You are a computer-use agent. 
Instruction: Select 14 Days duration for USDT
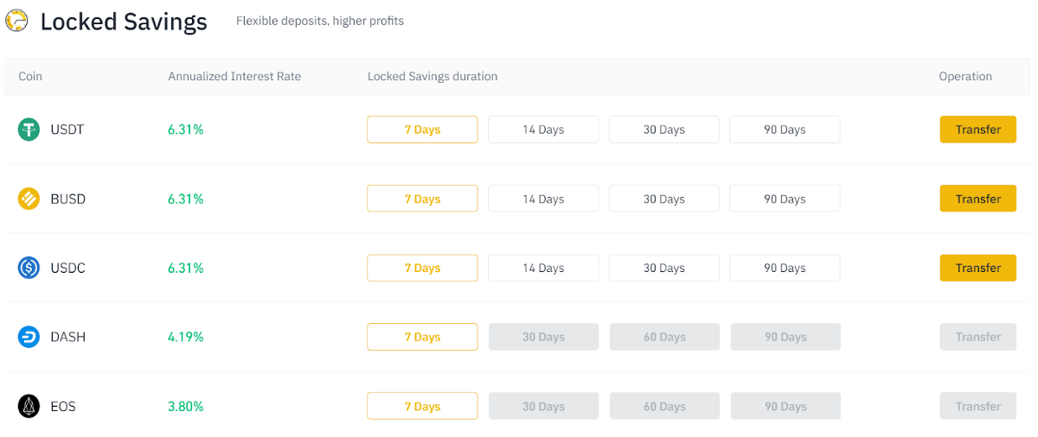tap(543, 130)
